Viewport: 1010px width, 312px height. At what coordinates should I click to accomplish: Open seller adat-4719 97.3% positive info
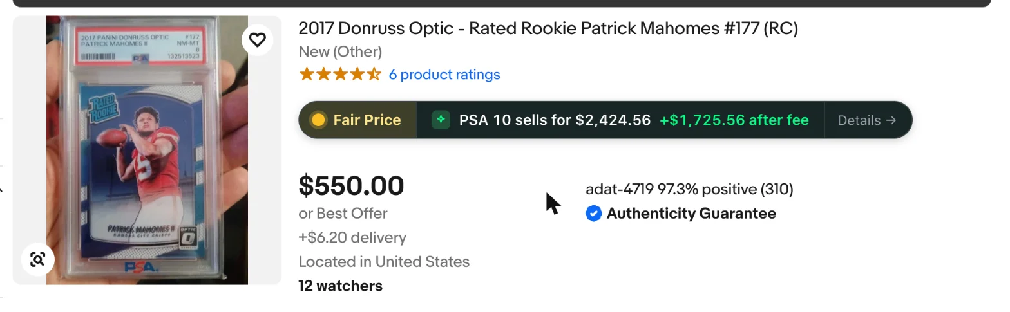coord(689,189)
